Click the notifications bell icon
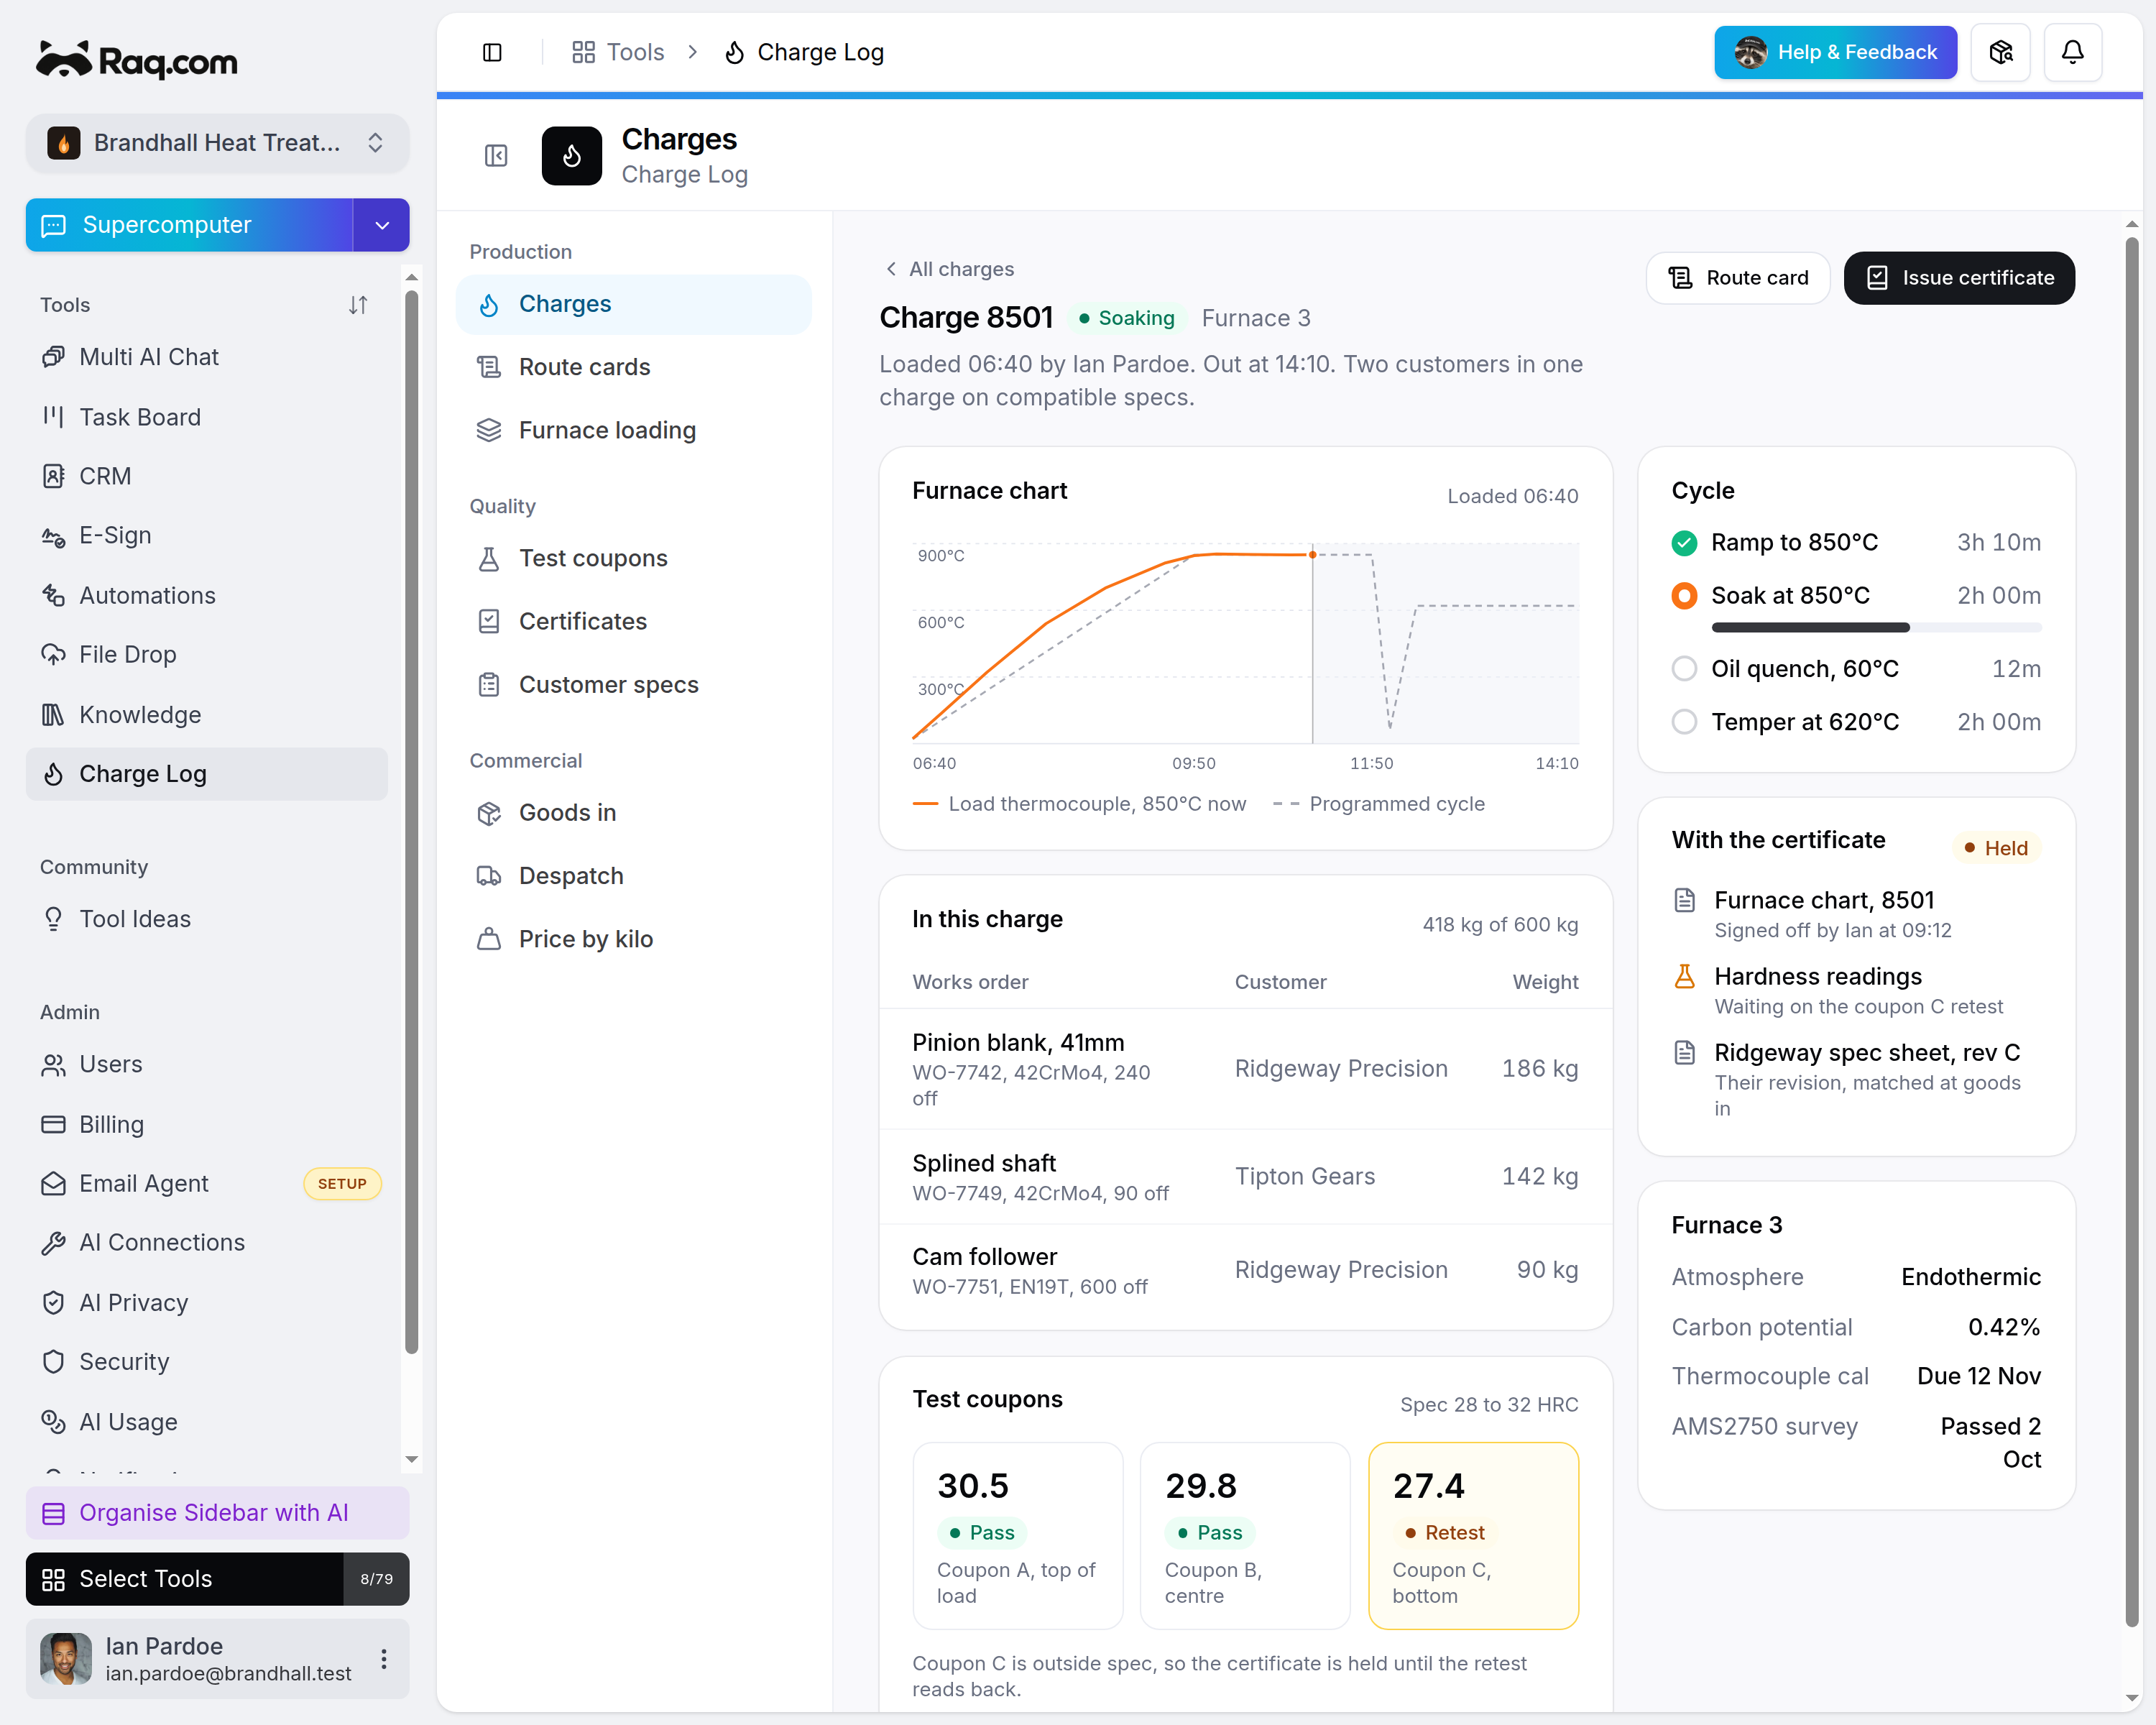 pos(2072,52)
